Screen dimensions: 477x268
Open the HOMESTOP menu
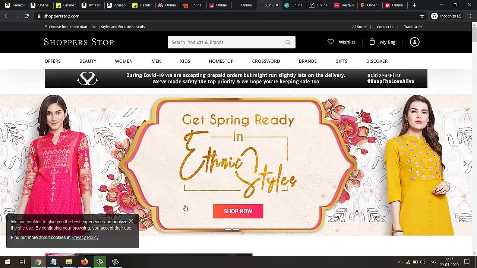[221, 61]
